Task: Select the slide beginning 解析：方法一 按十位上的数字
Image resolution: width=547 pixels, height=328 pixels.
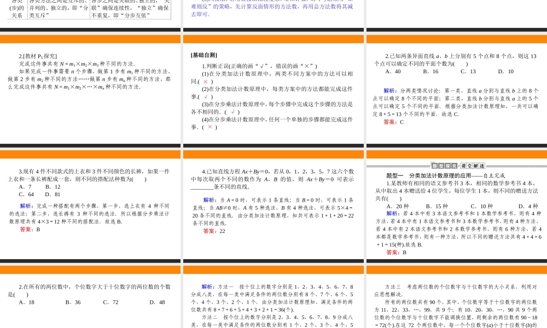Action: click(x=273, y=297)
